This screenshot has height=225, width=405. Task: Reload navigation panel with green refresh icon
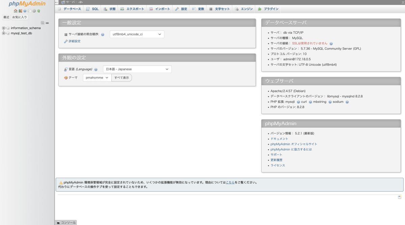click(x=39, y=11)
